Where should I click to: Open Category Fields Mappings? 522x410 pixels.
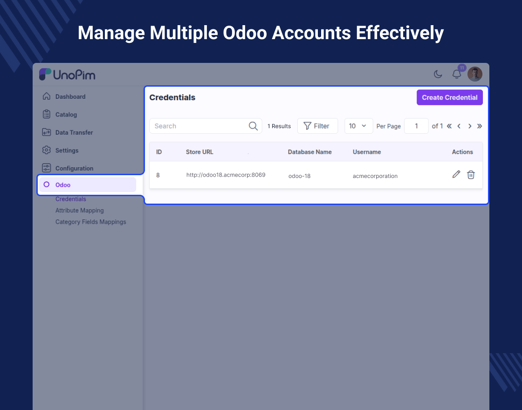(90, 222)
